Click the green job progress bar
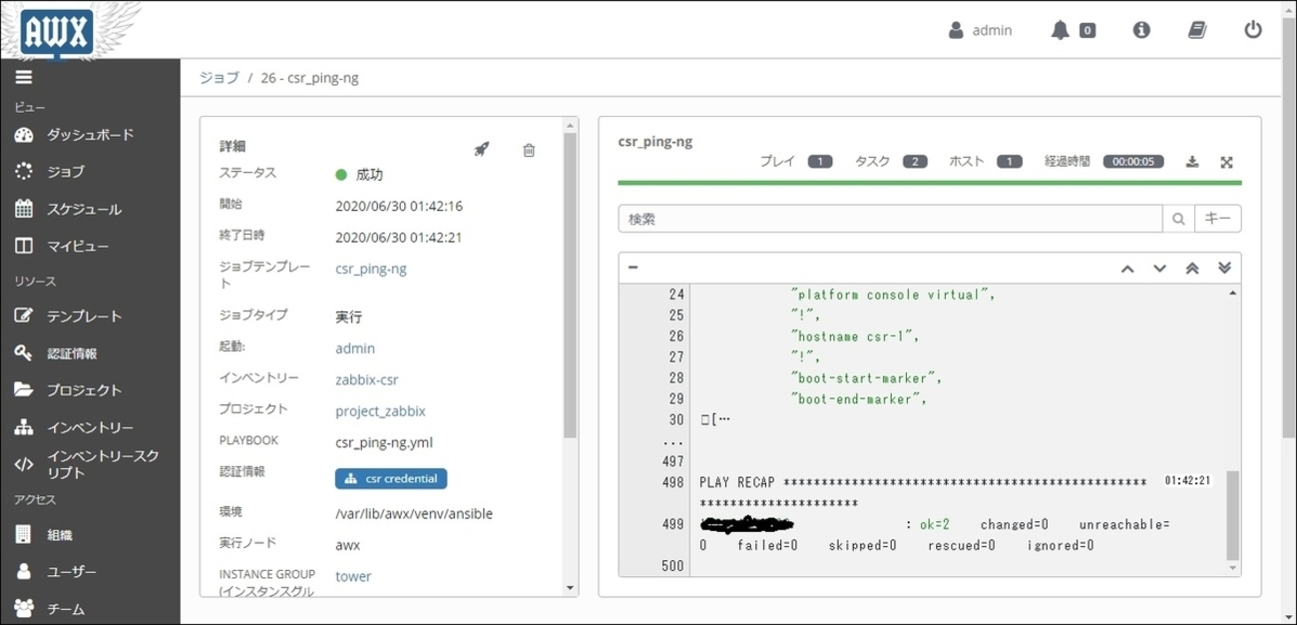This screenshot has height=625, width=1297. [x=930, y=183]
